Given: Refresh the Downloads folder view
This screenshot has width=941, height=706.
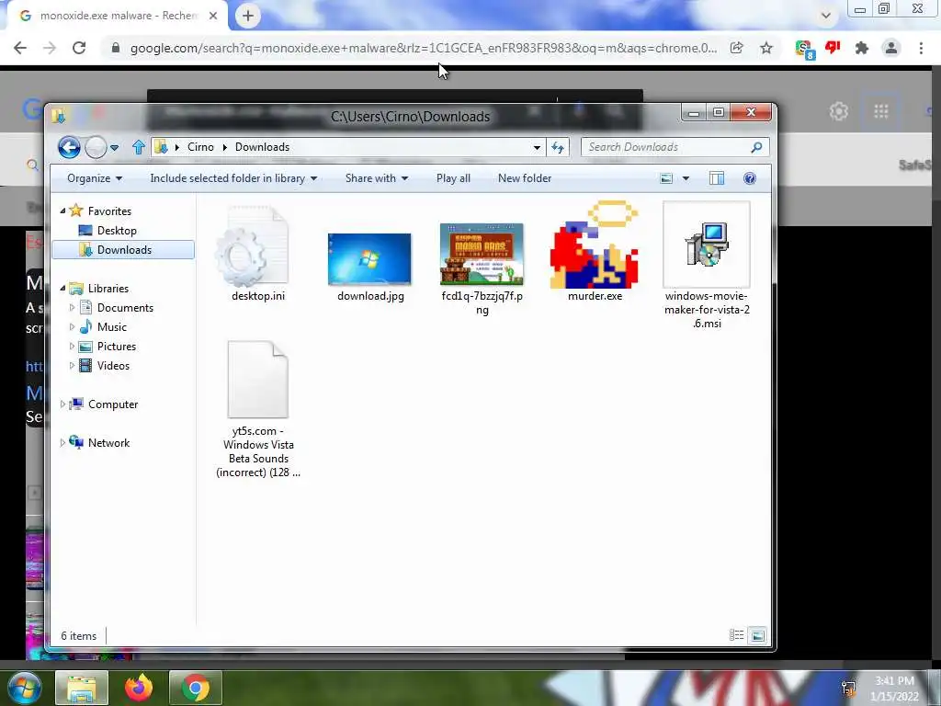Looking at the screenshot, I should click(558, 147).
